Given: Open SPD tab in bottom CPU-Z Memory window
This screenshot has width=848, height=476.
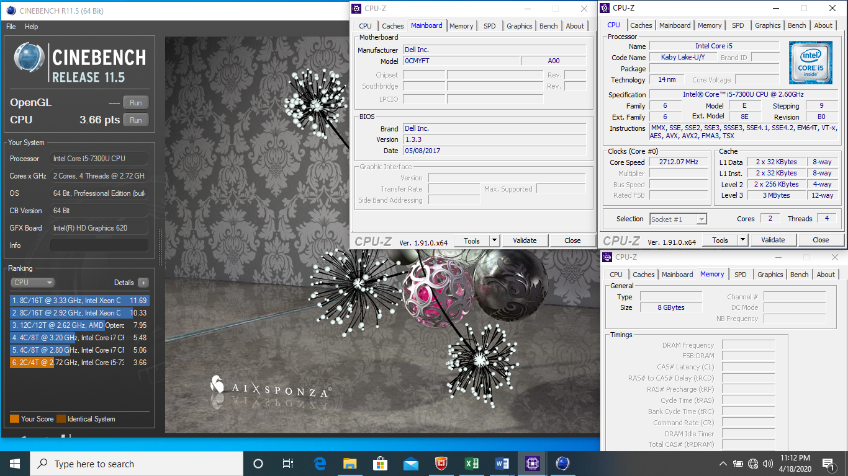Looking at the screenshot, I should tap(741, 275).
